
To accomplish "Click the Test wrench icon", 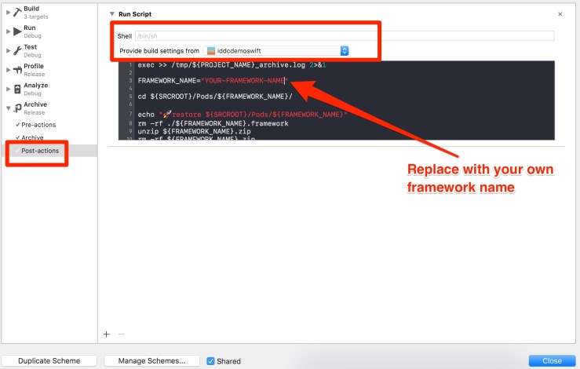I will [16, 50].
